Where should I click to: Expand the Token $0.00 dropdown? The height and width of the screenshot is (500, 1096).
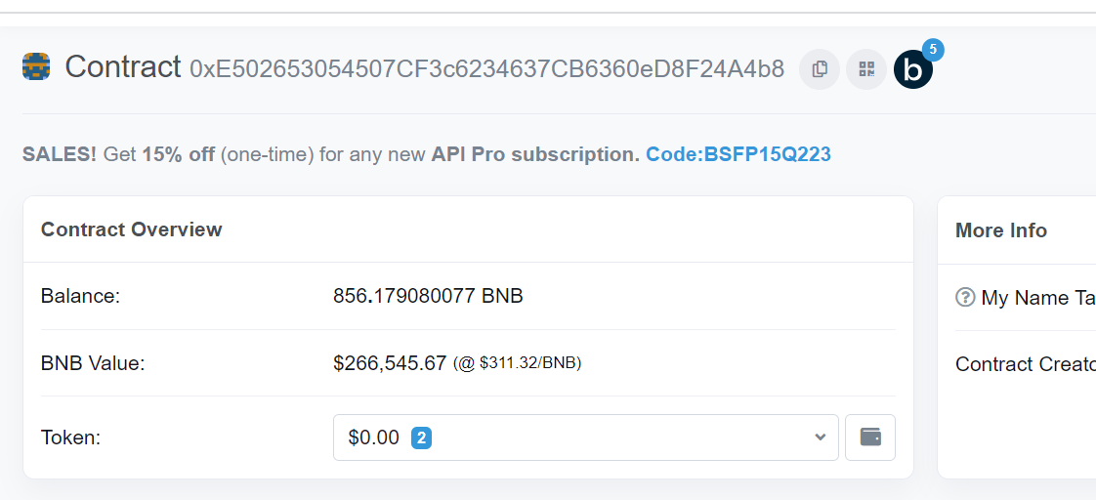click(x=586, y=437)
